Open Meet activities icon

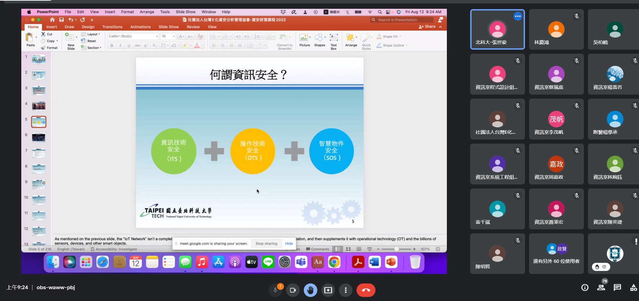tap(634, 287)
